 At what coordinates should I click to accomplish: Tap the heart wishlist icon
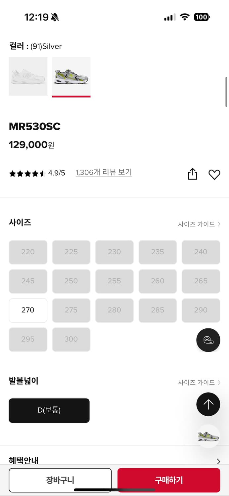[214, 174]
